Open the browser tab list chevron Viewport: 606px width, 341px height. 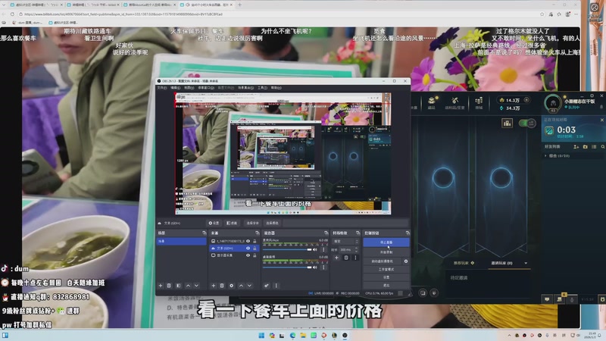(4, 5)
